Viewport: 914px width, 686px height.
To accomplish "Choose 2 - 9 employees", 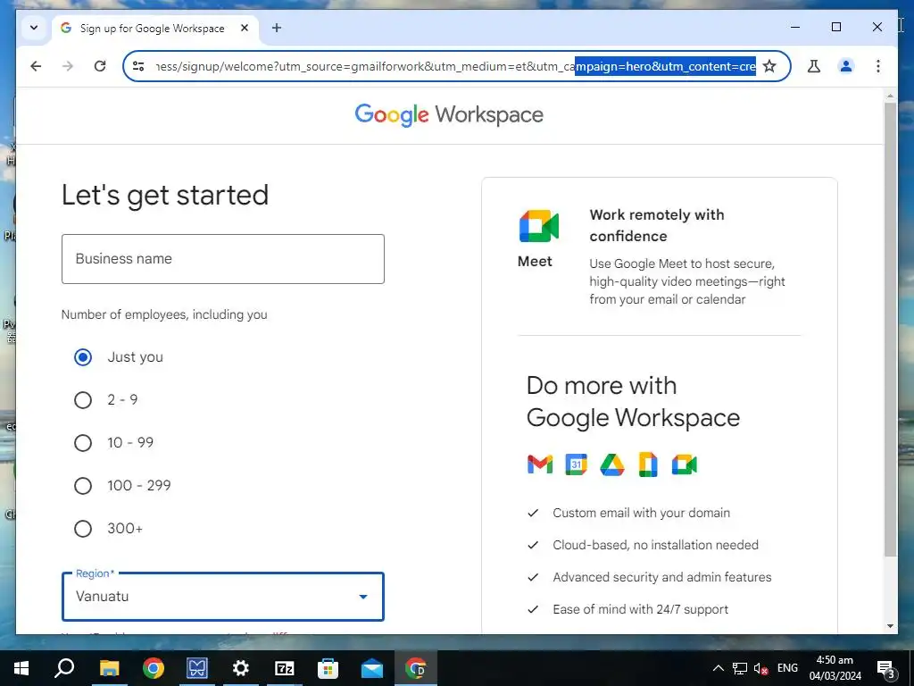I will pyautogui.click(x=83, y=400).
